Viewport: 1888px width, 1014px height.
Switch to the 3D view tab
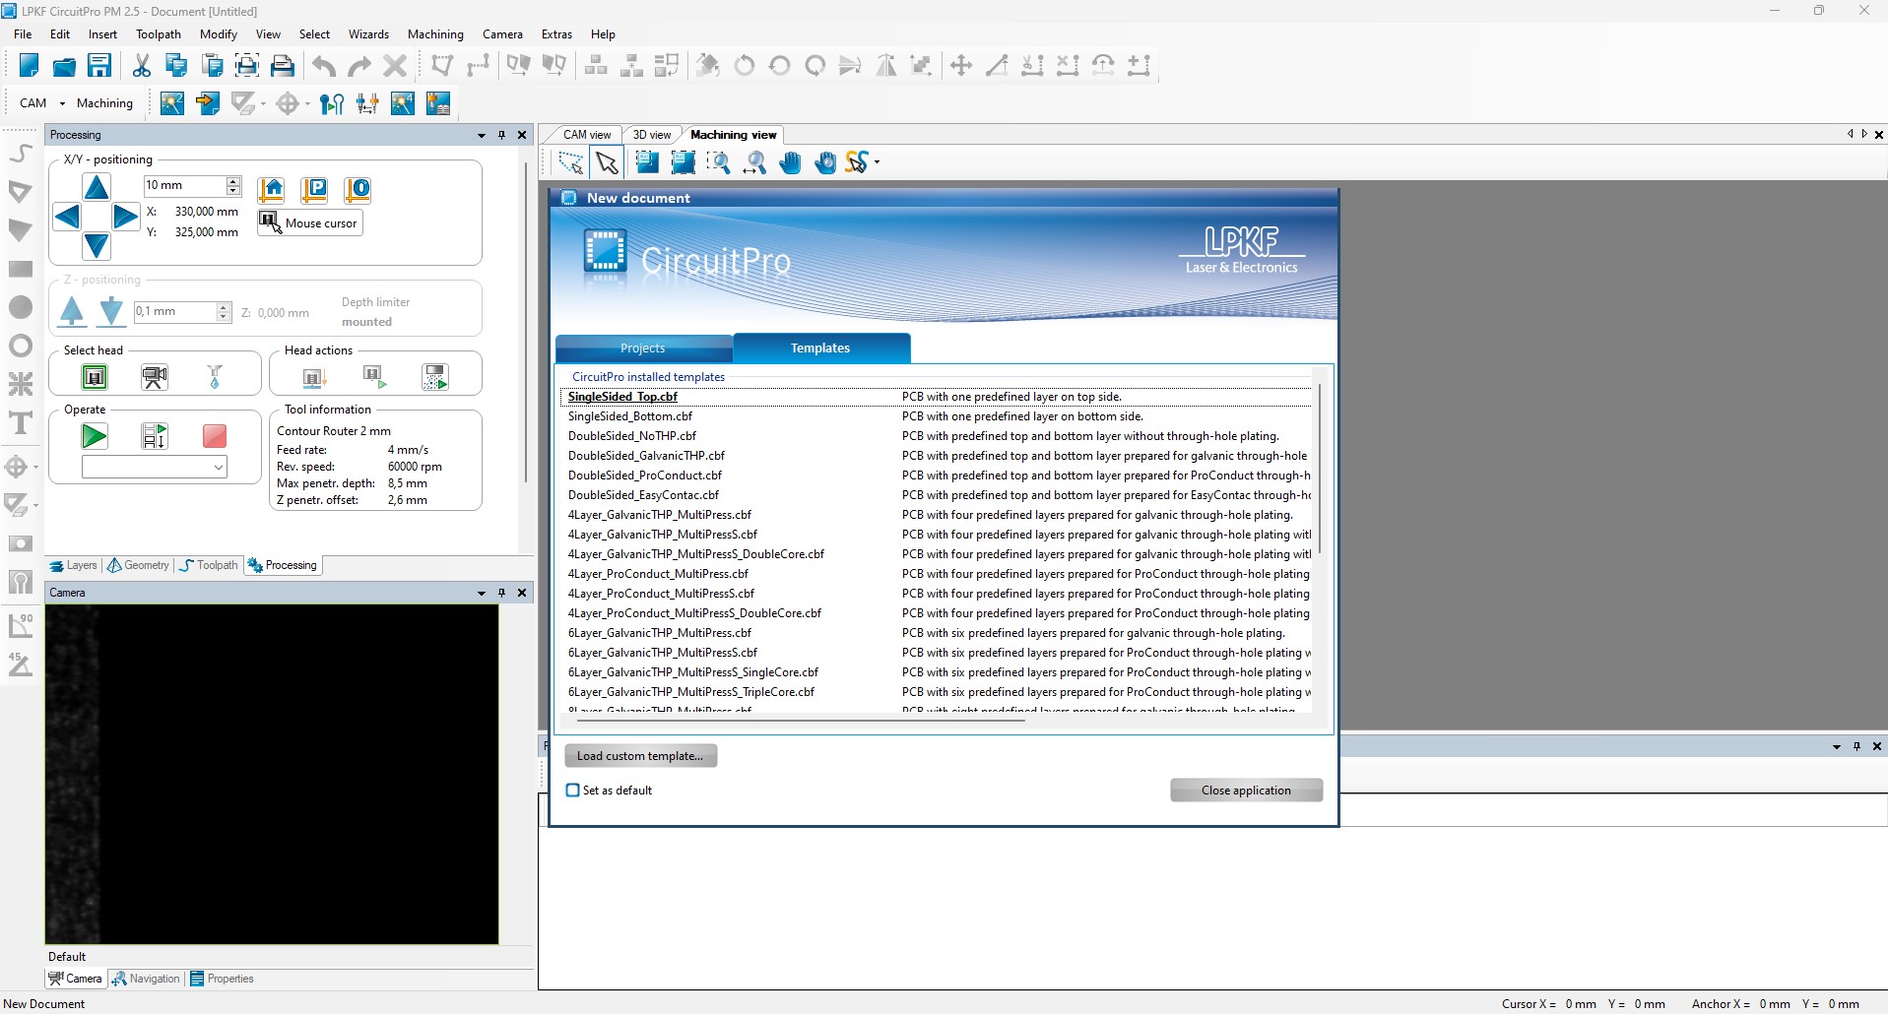click(x=651, y=135)
